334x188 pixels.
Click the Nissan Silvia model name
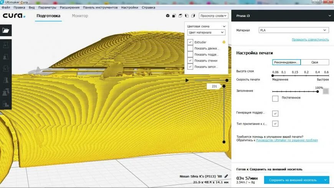pyautogui.click(x=201, y=176)
